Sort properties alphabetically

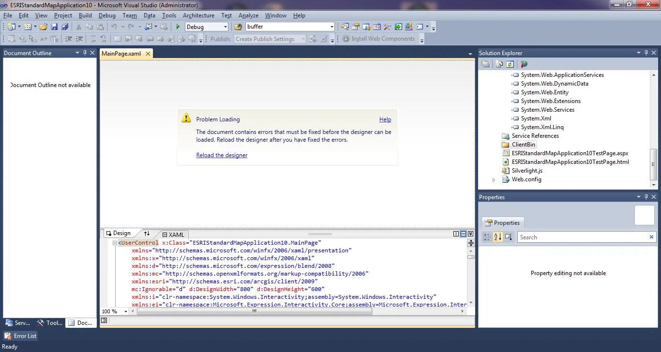point(498,237)
